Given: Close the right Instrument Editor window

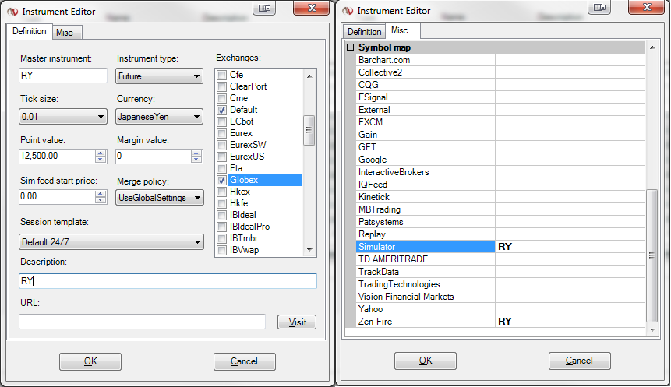Looking at the screenshot, I should pyautogui.click(x=647, y=7).
